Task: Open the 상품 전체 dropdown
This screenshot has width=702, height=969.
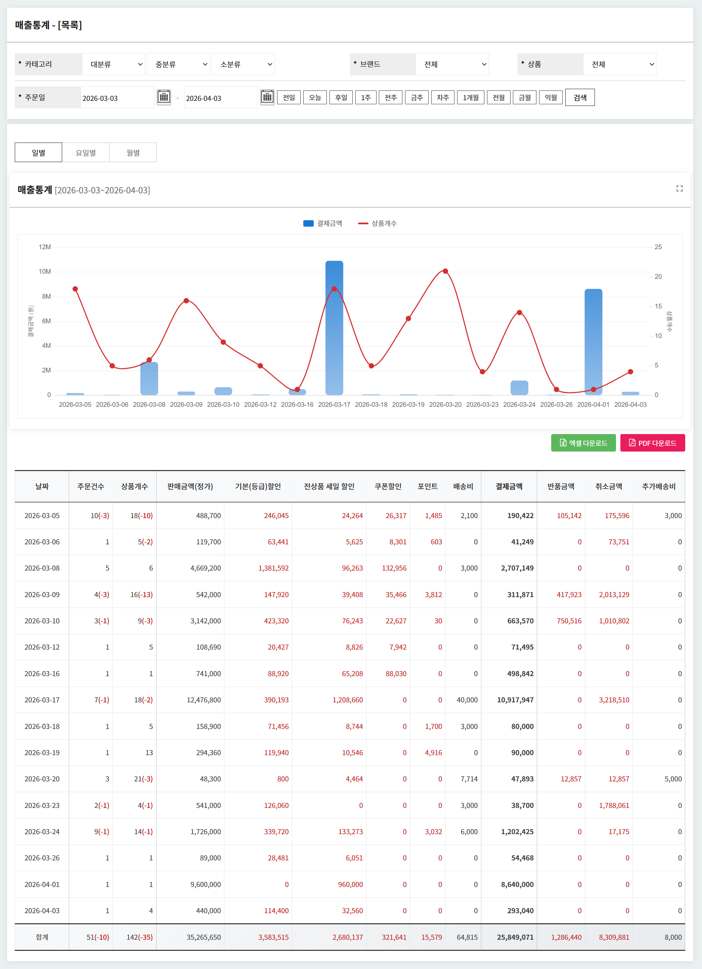Action: point(619,65)
